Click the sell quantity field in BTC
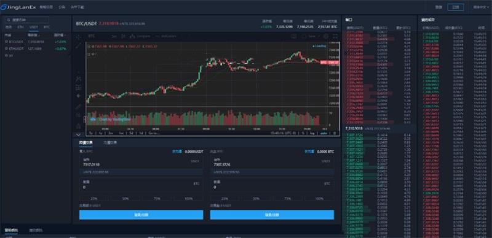This screenshot has height=238, width=492. 272,185
